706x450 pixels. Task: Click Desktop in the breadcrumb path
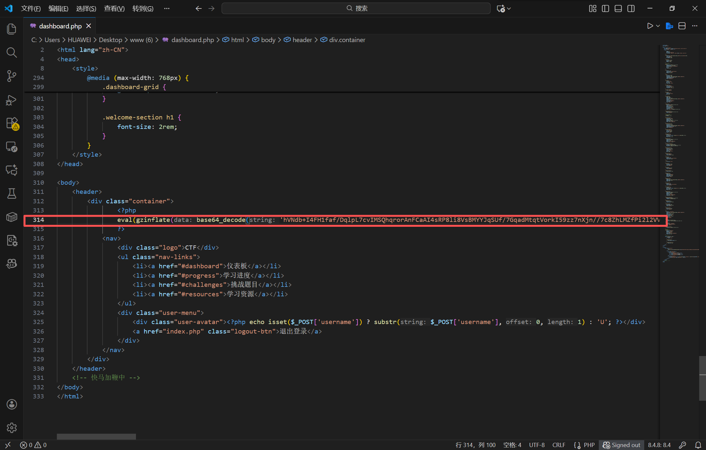point(110,40)
